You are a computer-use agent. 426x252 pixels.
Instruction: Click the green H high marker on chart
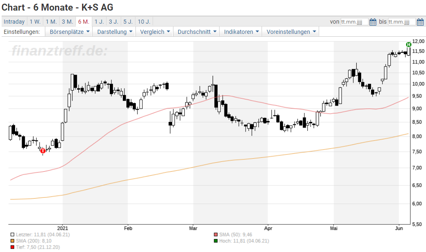click(x=408, y=44)
